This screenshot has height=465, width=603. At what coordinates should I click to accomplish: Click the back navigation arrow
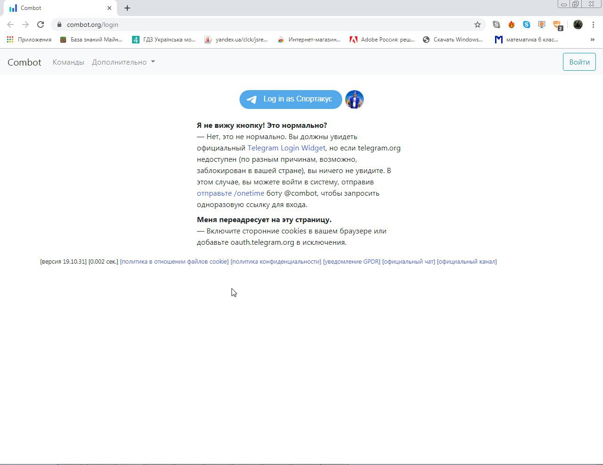[x=10, y=25]
